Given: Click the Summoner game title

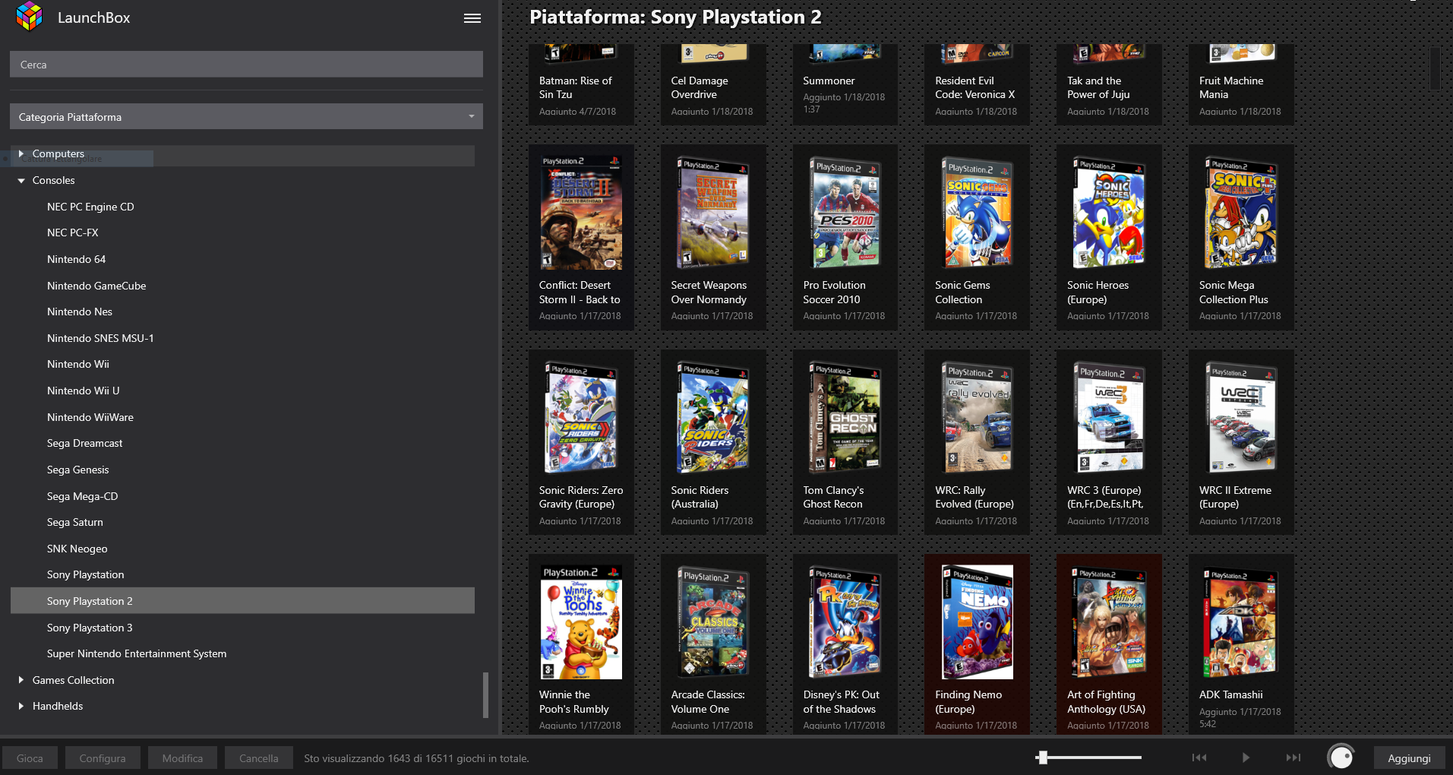Looking at the screenshot, I should [x=829, y=81].
